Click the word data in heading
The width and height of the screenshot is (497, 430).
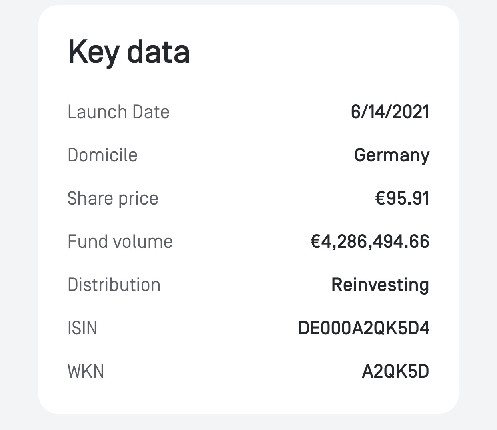pyautogui.click(x=158, y=52)
